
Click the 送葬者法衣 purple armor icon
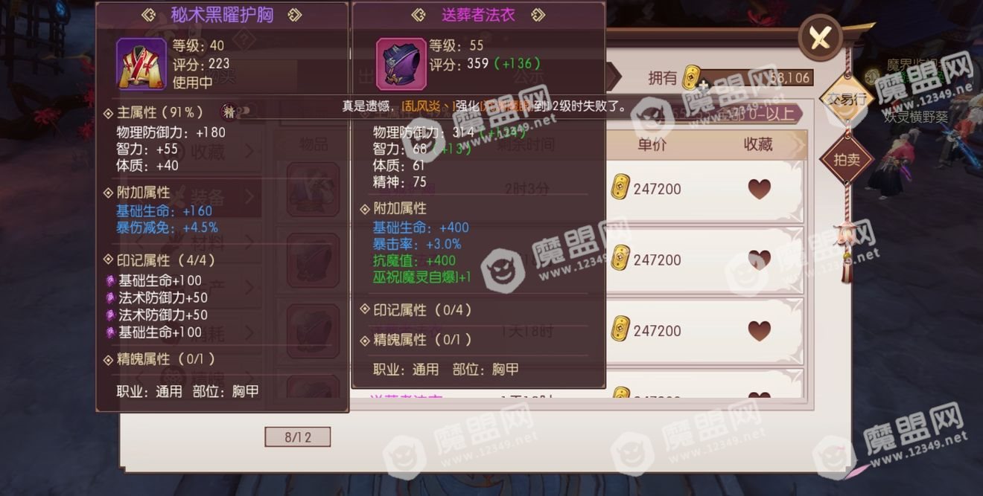401,65
